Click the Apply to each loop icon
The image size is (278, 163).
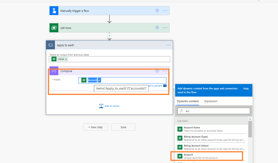click(x=50, y=45)
